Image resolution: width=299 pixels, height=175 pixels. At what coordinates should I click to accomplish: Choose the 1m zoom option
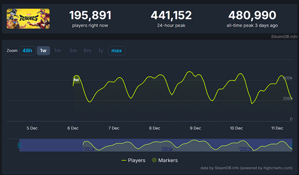(x=57, y=51)
